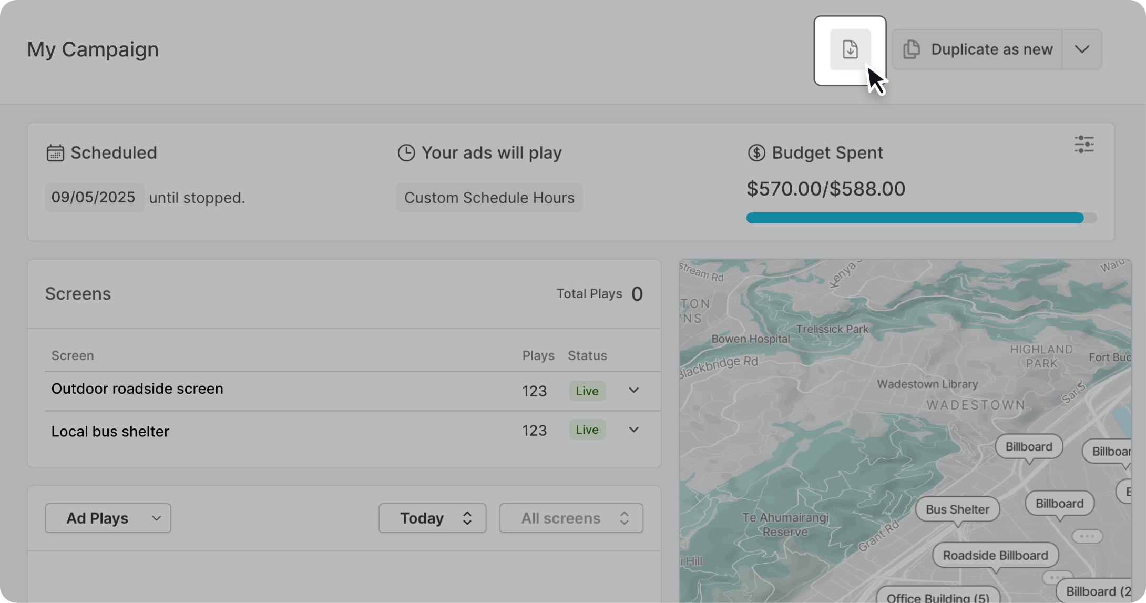This screenshot has width=1146, height=603.
Task: Select the Roadside Billboard map marker
Action: [x=995, y=555]
